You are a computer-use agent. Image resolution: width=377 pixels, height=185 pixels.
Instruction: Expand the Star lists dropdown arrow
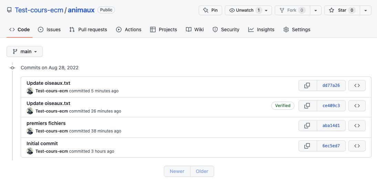[365, 10]
